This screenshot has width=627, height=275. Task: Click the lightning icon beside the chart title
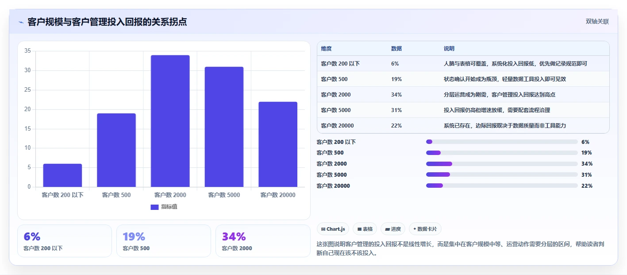21,22
